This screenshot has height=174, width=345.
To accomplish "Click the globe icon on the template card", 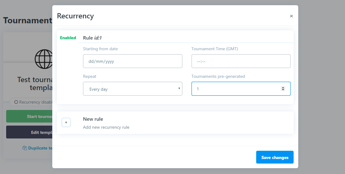I will coord(44,59).
